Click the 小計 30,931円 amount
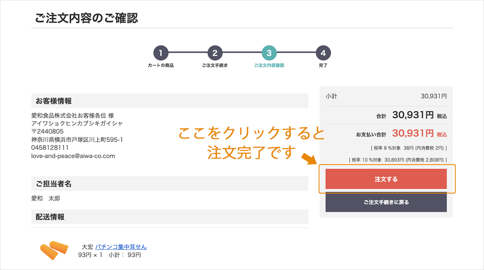This screenshot has height=270, width=484. pos(434,97)
